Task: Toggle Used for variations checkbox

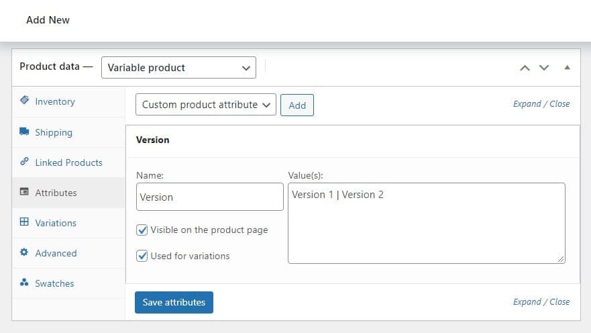Action: coord(142,256)
